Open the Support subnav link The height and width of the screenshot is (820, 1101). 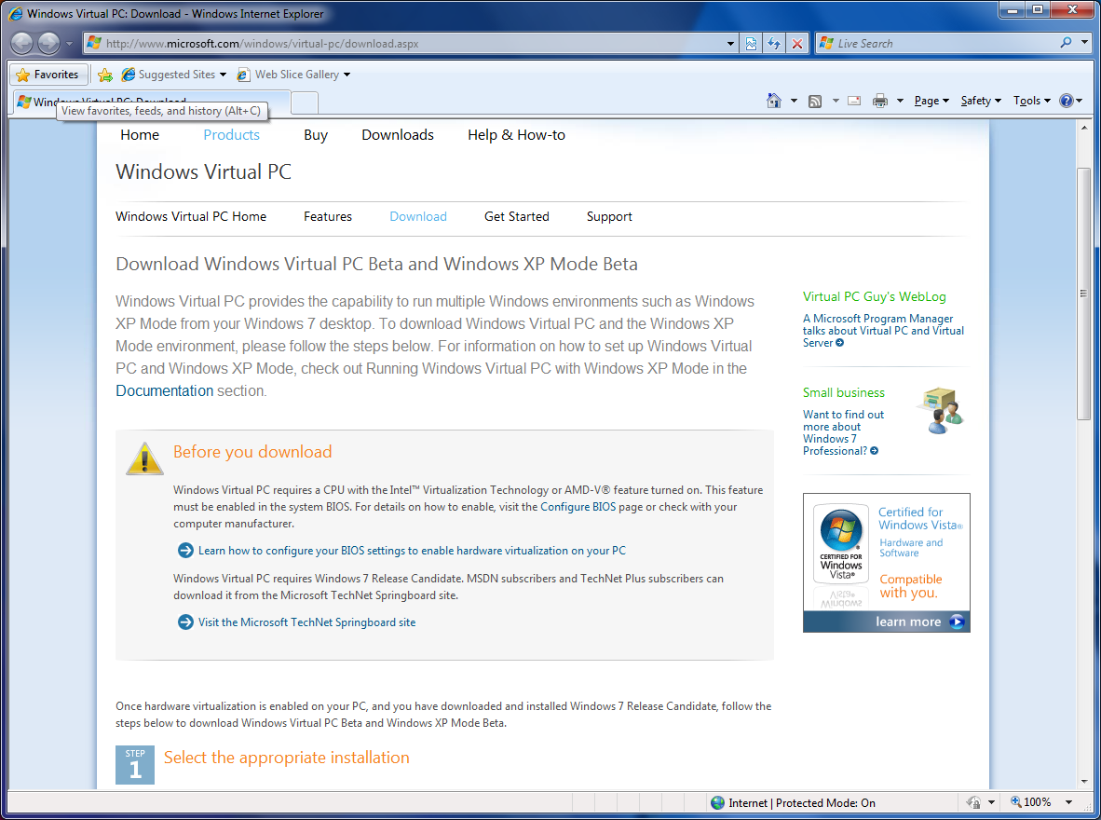(609, 217)
